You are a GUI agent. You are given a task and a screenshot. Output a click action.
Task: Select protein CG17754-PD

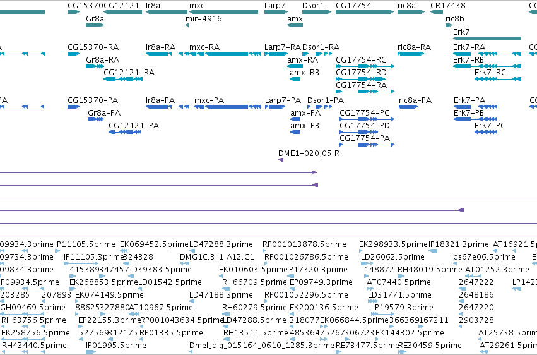pyautogui.click(x=365, y=126)
